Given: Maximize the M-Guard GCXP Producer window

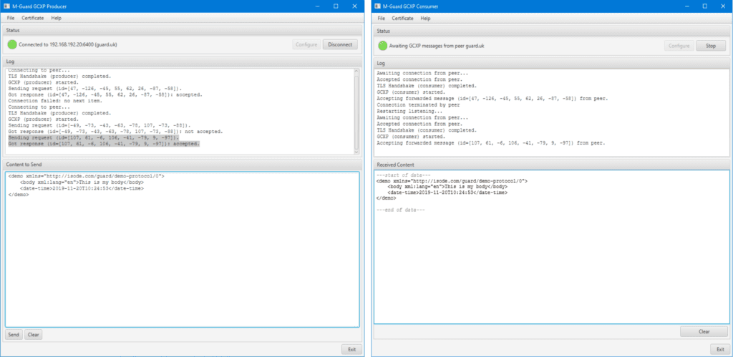Looking at the screenshot, I should tap(335, 6).
